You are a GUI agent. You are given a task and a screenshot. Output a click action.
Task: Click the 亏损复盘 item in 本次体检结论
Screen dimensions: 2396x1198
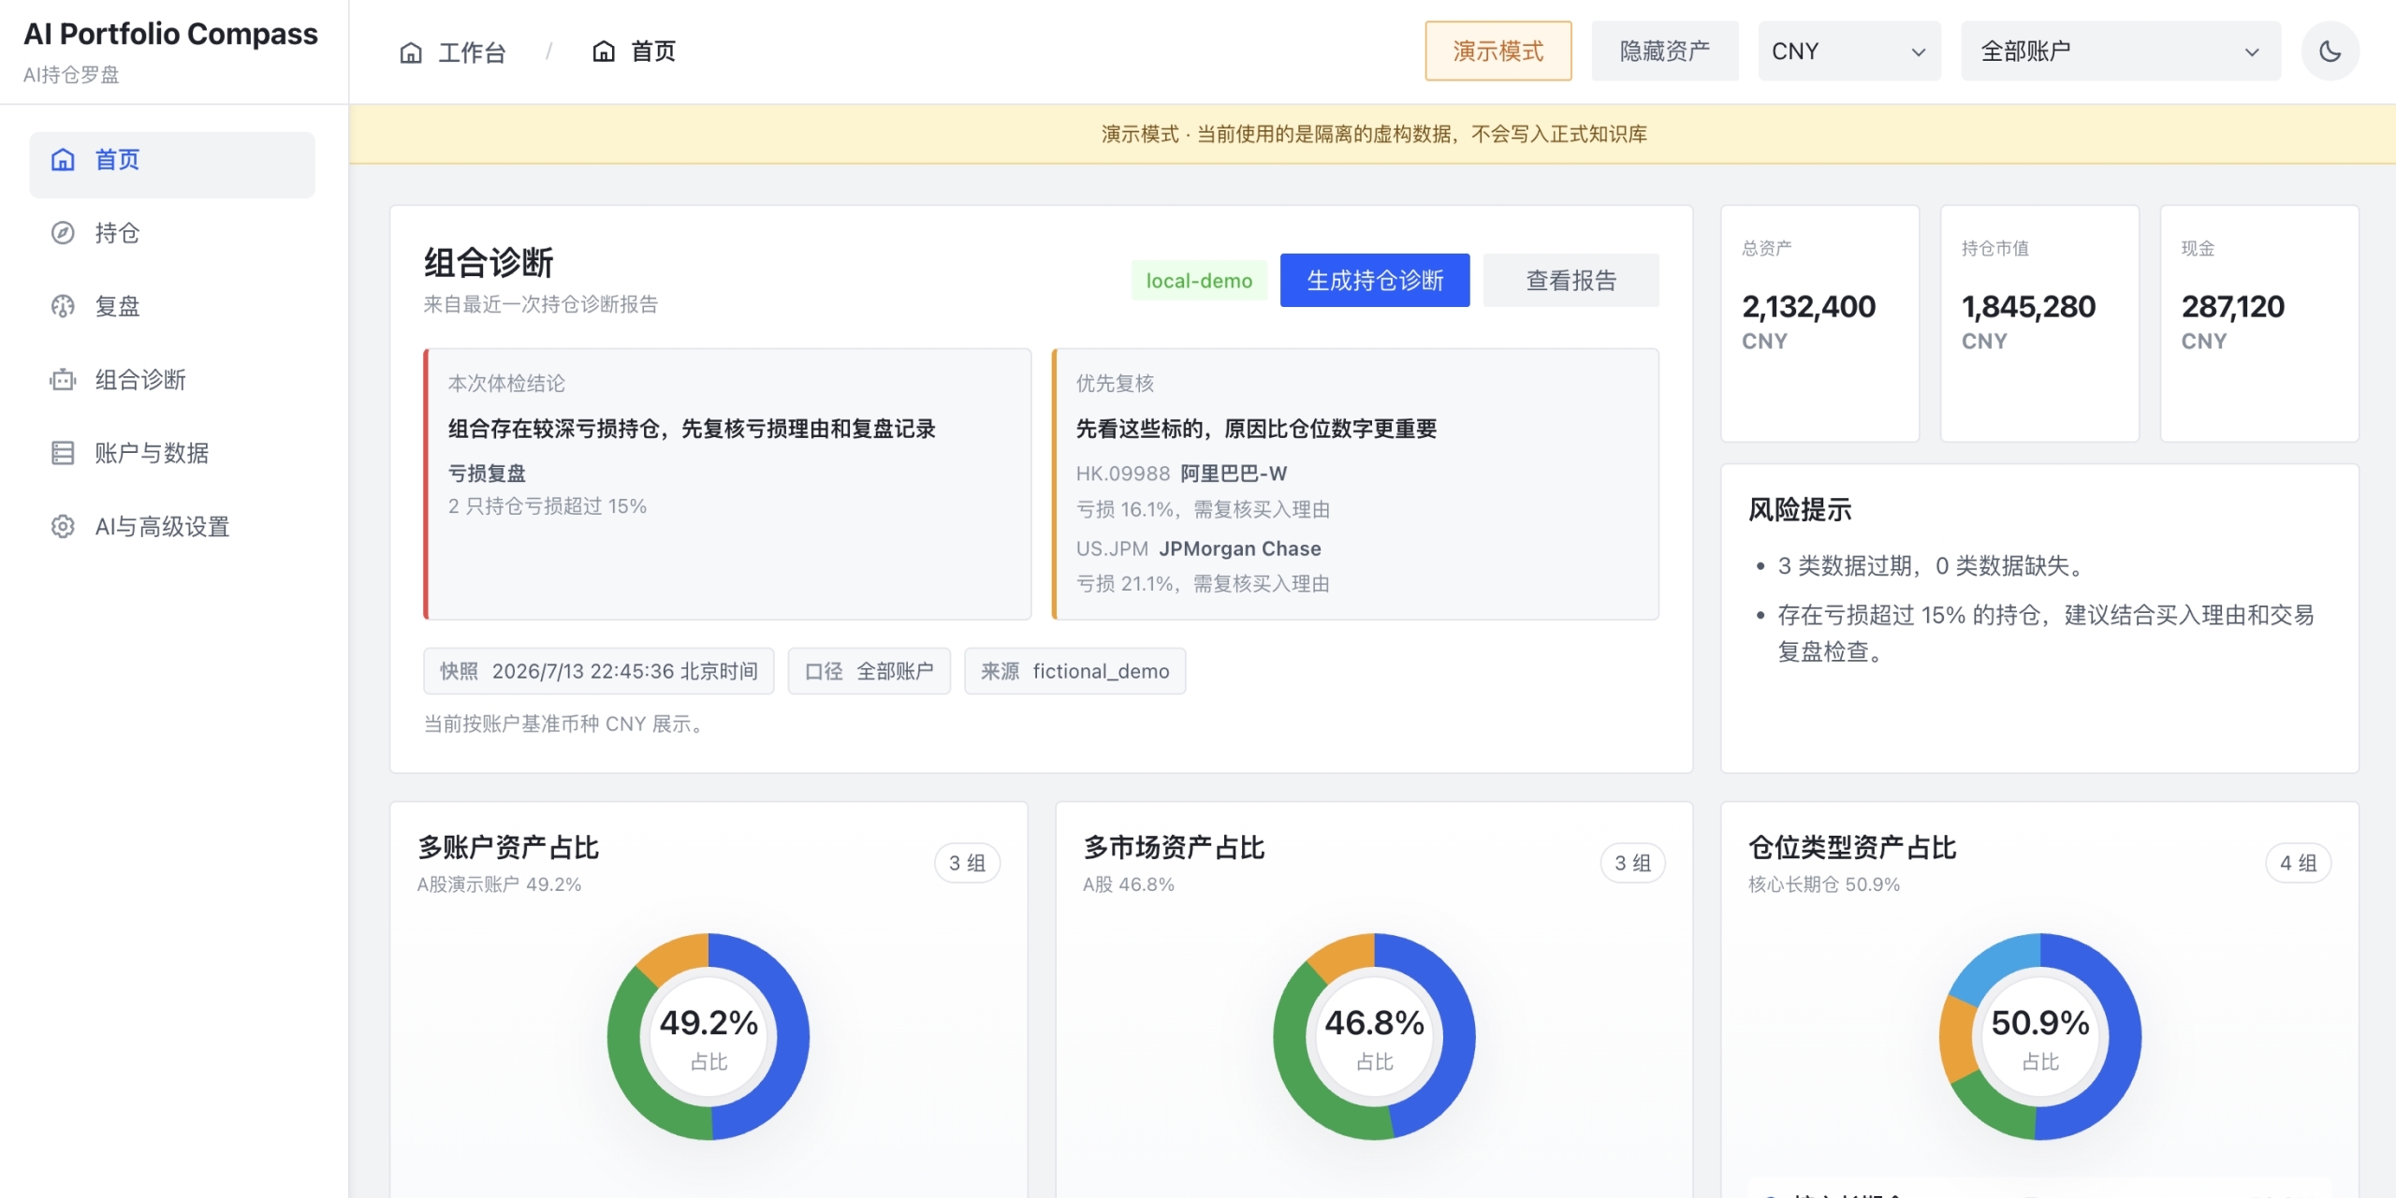click(x=487, y=474)
